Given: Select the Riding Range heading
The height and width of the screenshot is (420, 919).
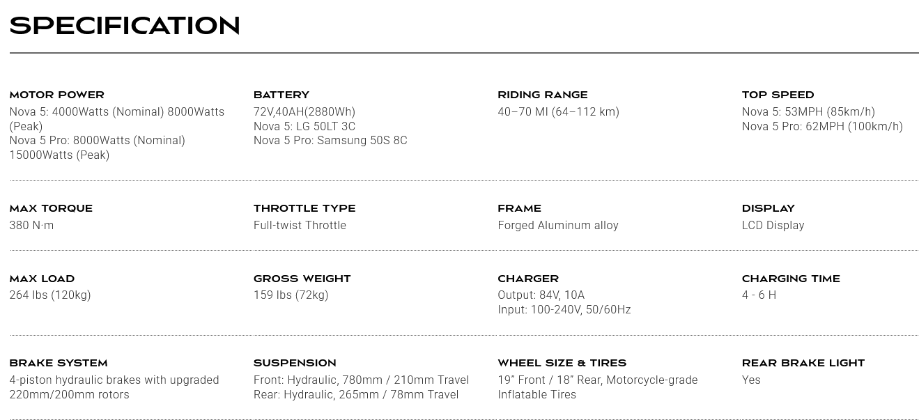Looking at the screenshot, I should click(543, 95).
